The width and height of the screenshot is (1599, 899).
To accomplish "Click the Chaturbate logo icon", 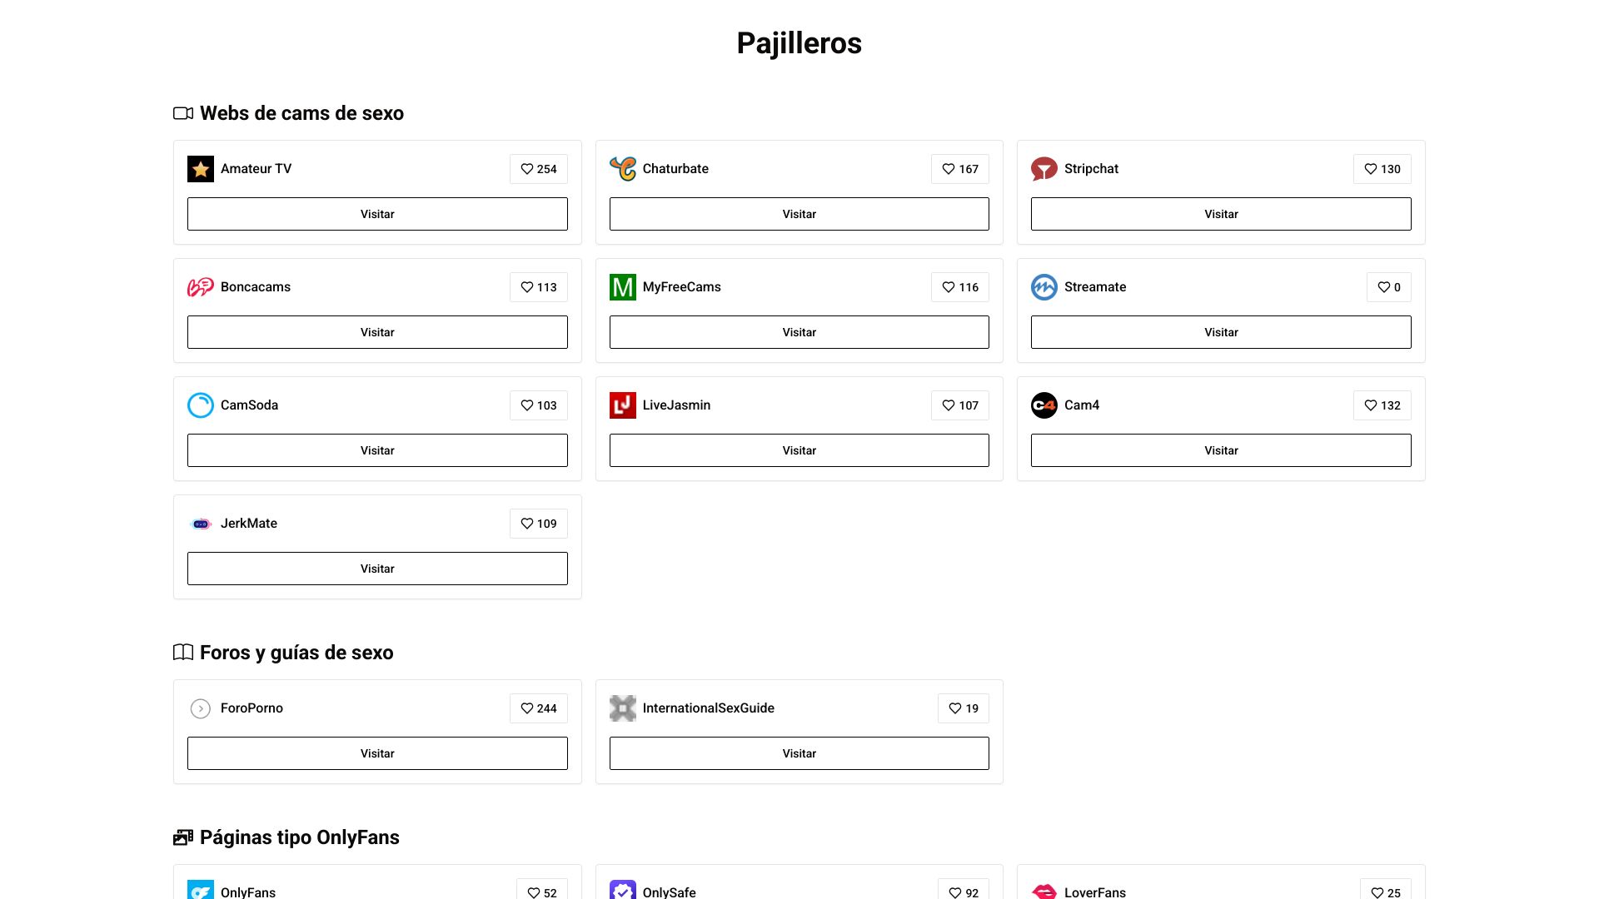I will 622,169.
